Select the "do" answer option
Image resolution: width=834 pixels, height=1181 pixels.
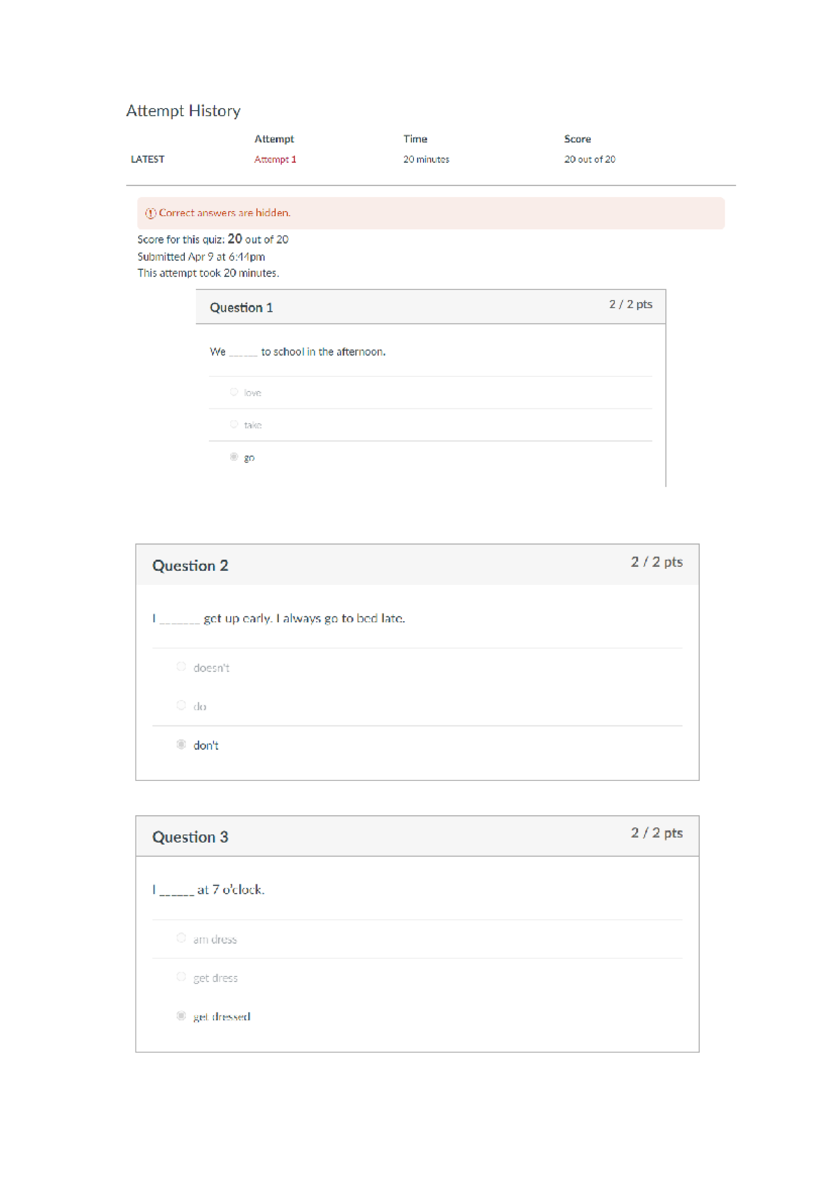tap(181, 706)
